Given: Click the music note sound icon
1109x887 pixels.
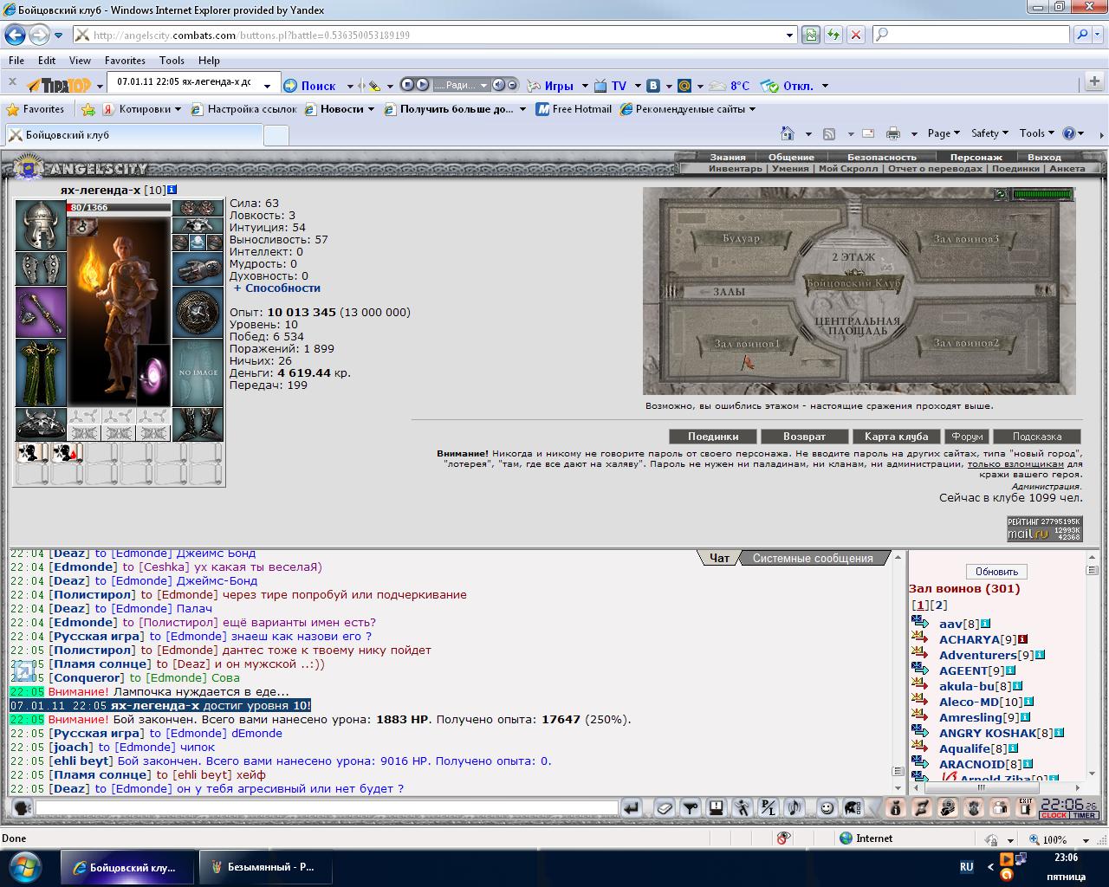Looking at the screenshot, I should (794, 808).
